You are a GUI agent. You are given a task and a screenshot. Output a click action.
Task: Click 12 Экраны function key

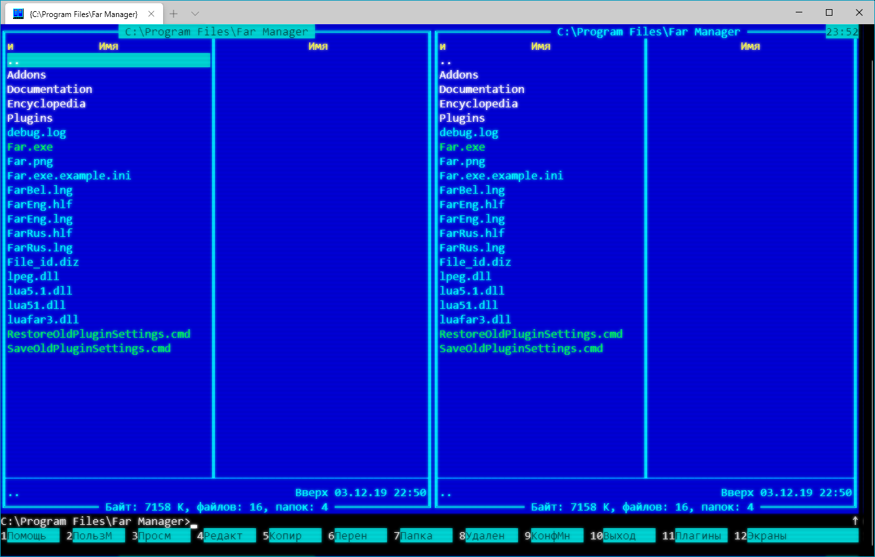[796, 536]
